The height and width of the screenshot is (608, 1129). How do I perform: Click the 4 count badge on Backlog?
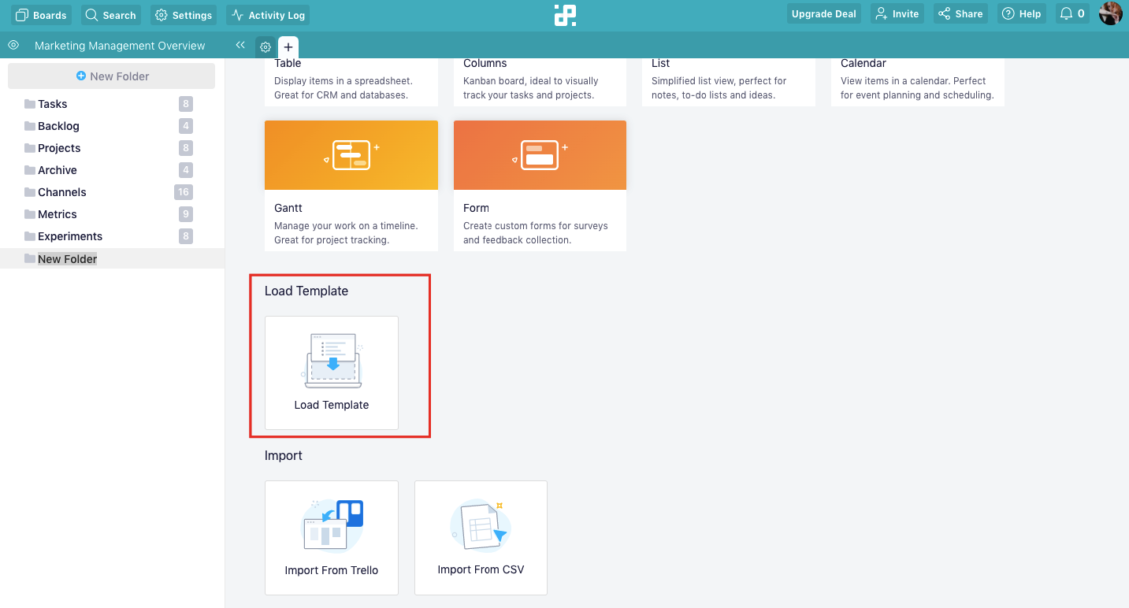coord(186,126)
